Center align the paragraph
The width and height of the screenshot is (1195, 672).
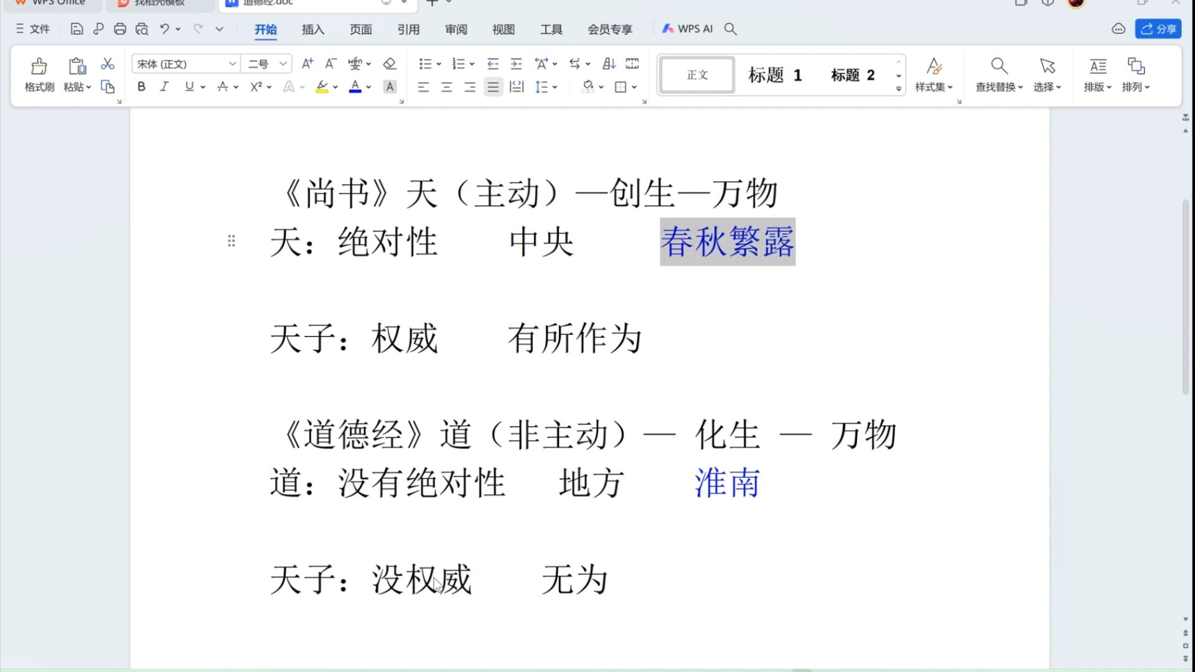pos(446,87)
